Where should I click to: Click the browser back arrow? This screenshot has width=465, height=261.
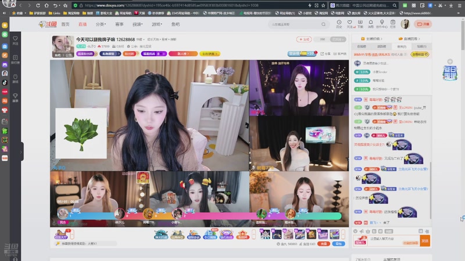pyautogui.click(x=20, y=5)
